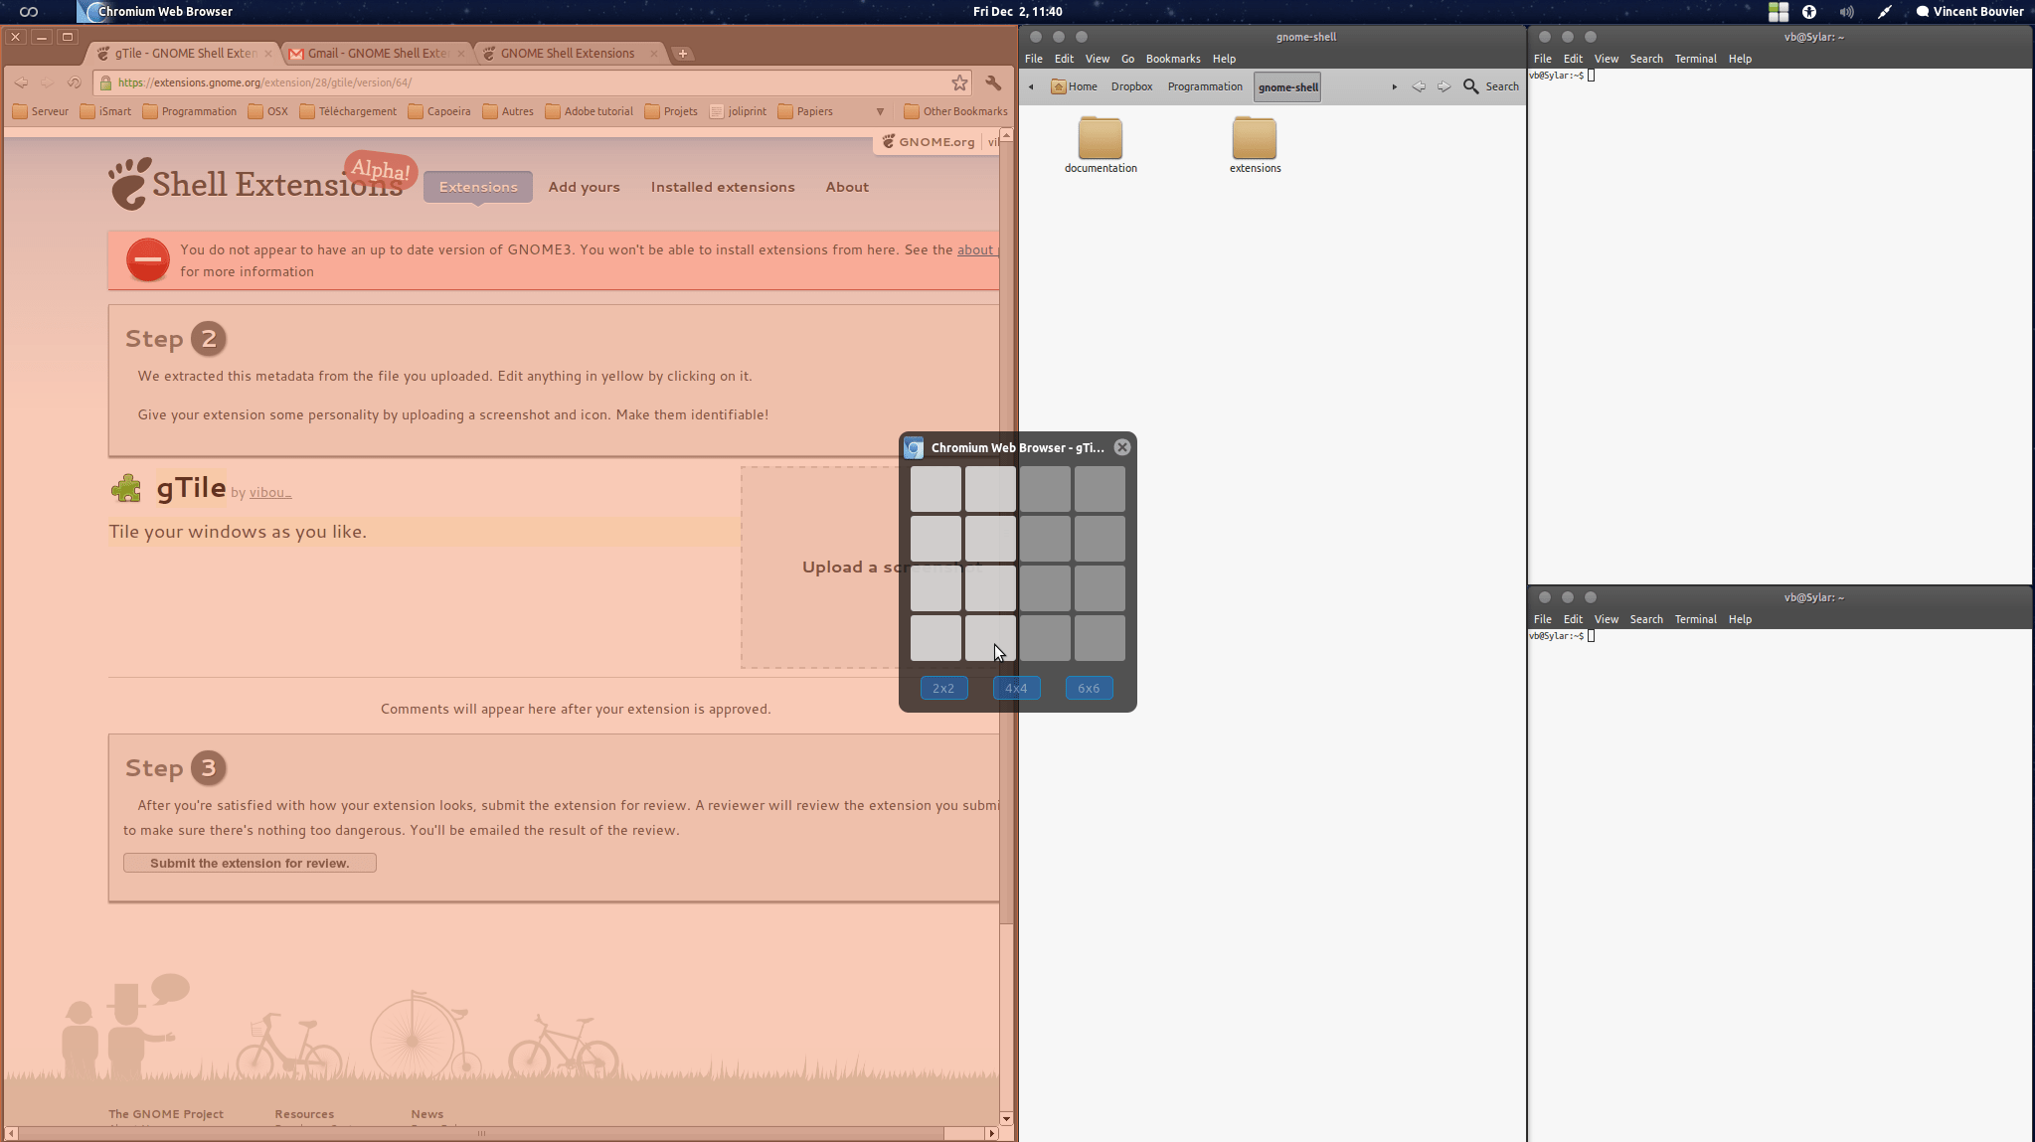Expand the bookmarks bar overflow arrow

(880, 111)
